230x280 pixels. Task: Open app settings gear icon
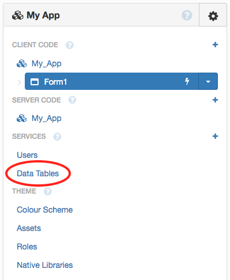[x=213, y=16]
